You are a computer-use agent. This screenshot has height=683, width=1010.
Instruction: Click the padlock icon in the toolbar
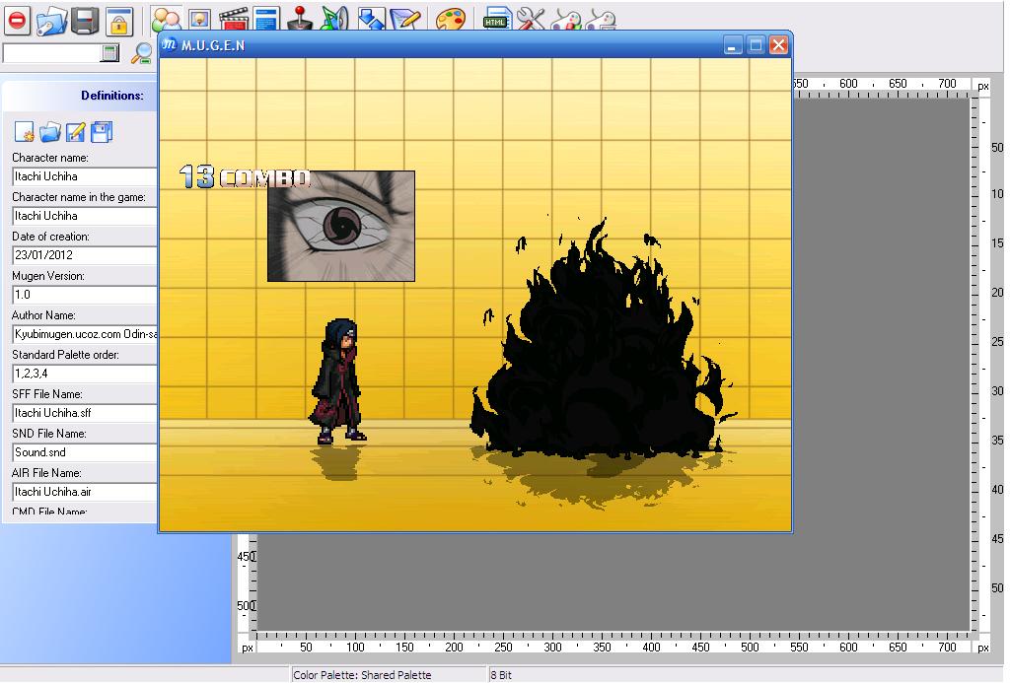pos(118,20)
